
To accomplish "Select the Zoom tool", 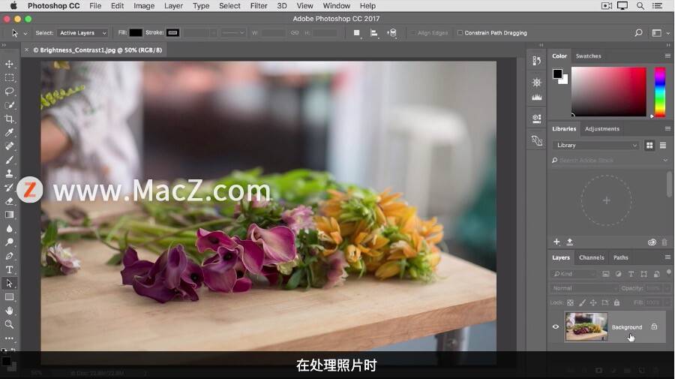I will pos(9,324).
